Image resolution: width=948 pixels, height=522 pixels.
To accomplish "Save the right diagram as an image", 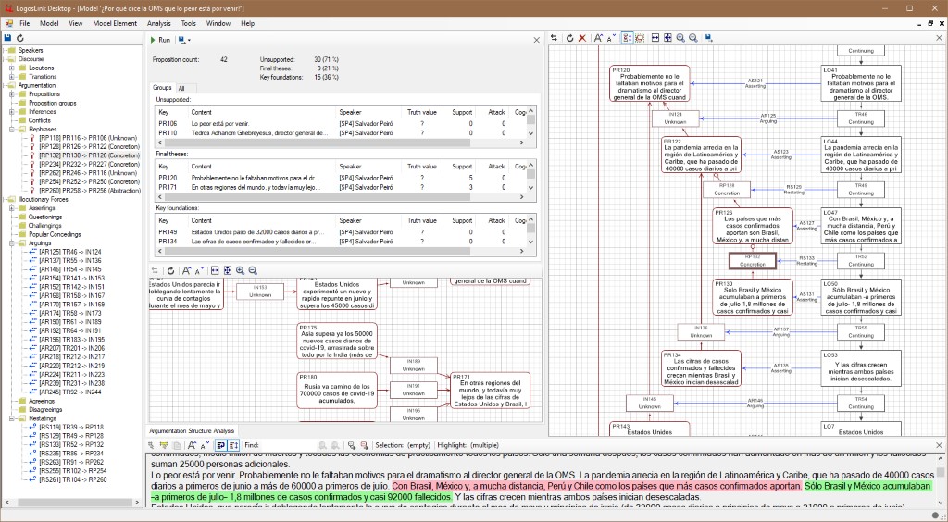I will pos(708,38).
